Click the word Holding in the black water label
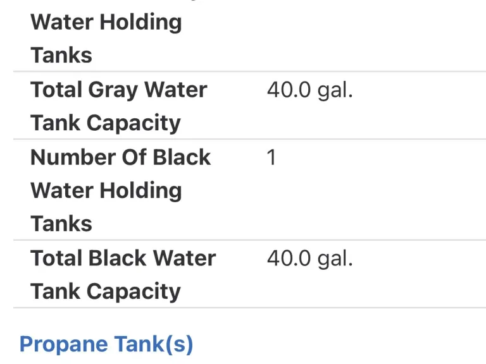486x364 pixels. point(140,191)
